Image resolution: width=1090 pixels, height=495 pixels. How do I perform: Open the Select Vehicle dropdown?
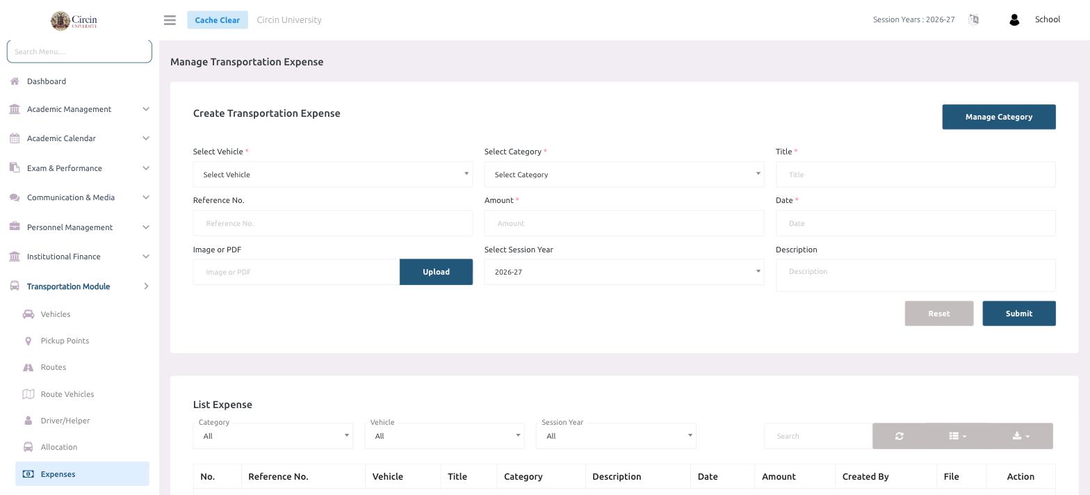pos(333,175)
